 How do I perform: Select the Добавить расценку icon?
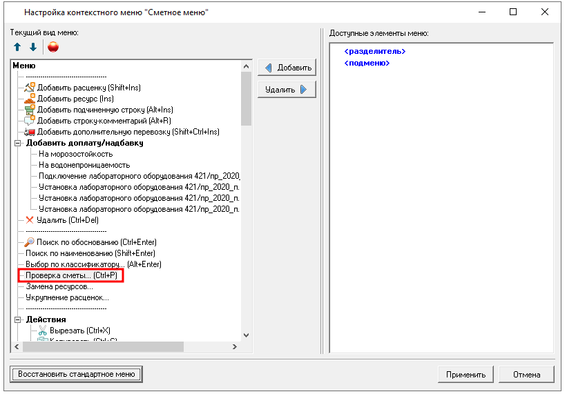coord(30,88)
